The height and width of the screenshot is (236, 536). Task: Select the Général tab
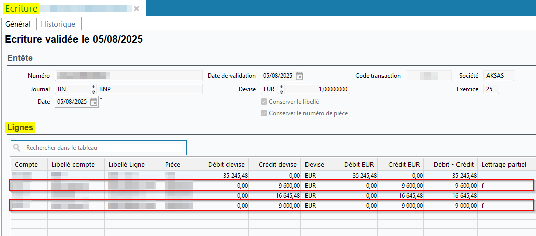click(18, 24)
